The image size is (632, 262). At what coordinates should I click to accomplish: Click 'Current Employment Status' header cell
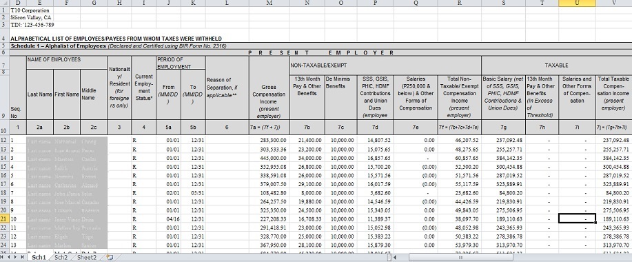[143, 88]
